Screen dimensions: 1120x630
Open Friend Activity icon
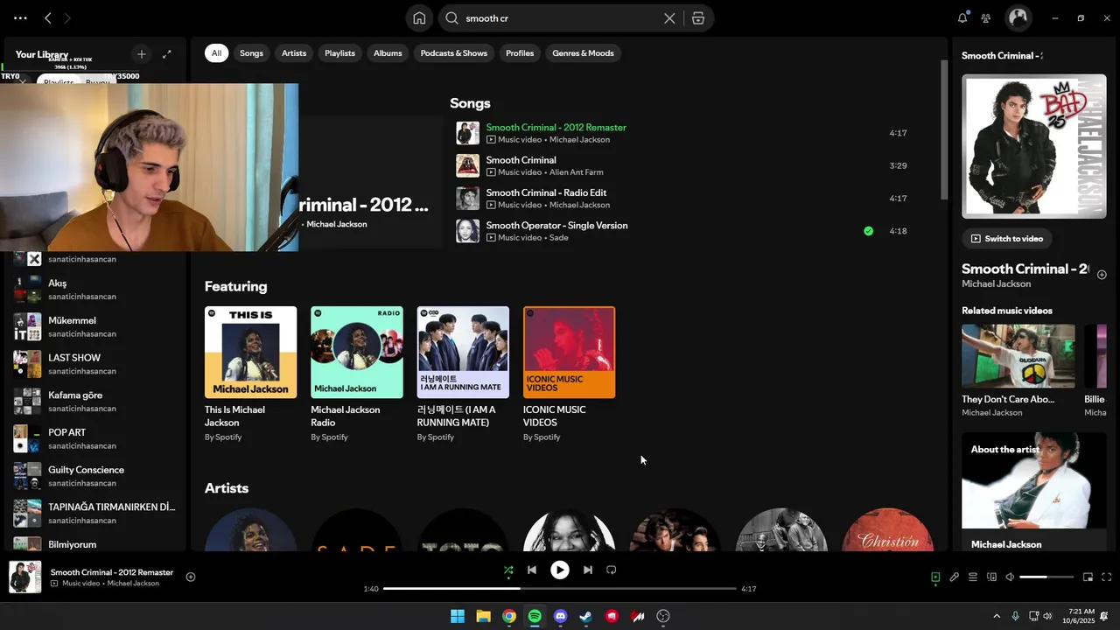(986, 18)
